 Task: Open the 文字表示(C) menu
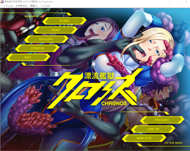click(22, 6)
